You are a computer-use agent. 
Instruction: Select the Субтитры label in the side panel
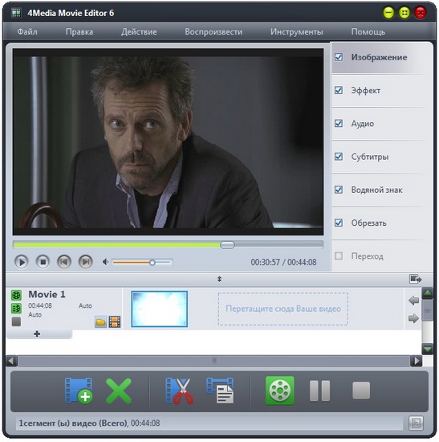[370, 157]
